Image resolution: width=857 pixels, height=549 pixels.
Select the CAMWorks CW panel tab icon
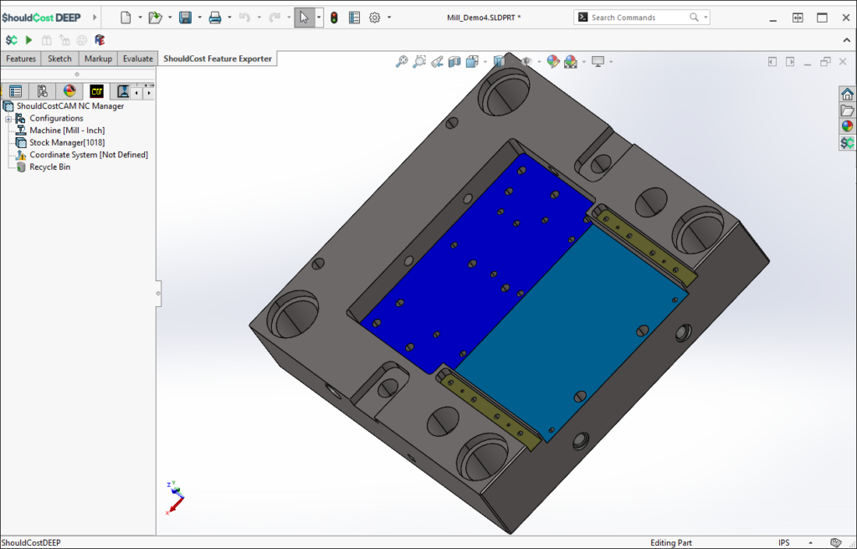point(96,91)
